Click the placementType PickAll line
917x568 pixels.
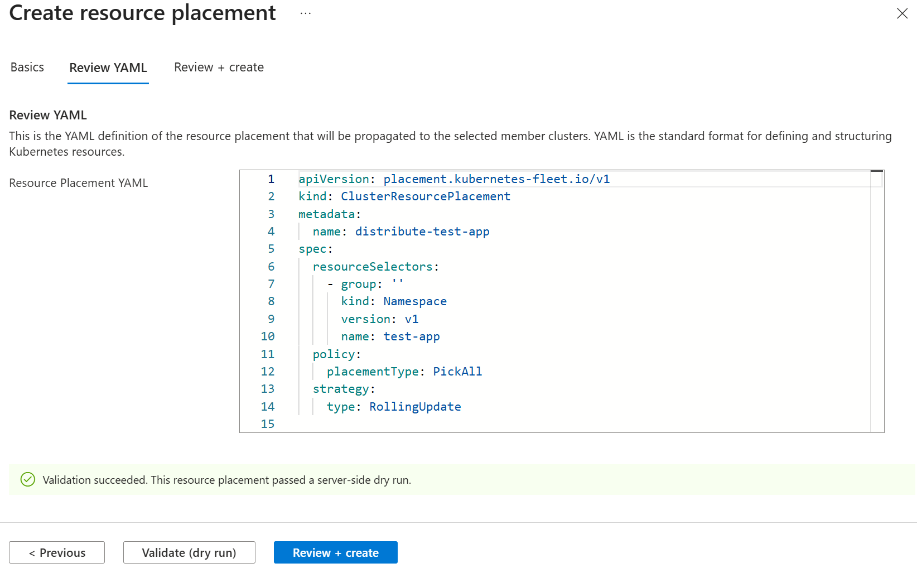404,372
